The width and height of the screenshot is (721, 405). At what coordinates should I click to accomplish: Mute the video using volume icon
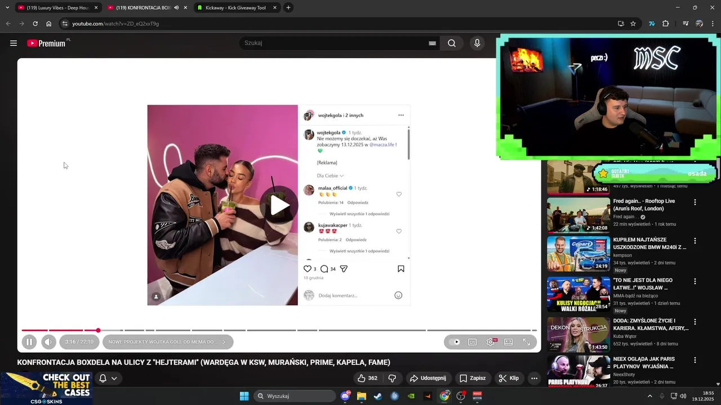pyautogui.click(x=48, y=342)
